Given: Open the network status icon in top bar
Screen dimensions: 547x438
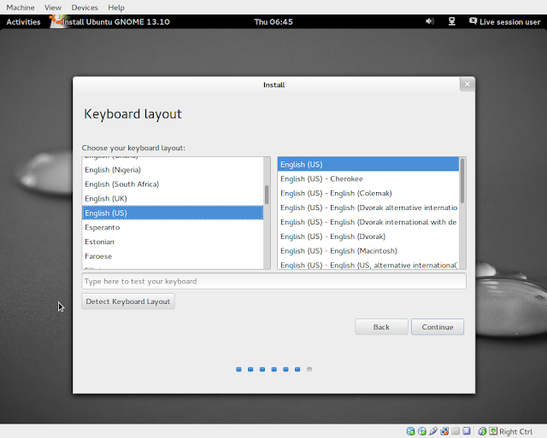Looking at the screenshot, I should click(x=452, y=21).
